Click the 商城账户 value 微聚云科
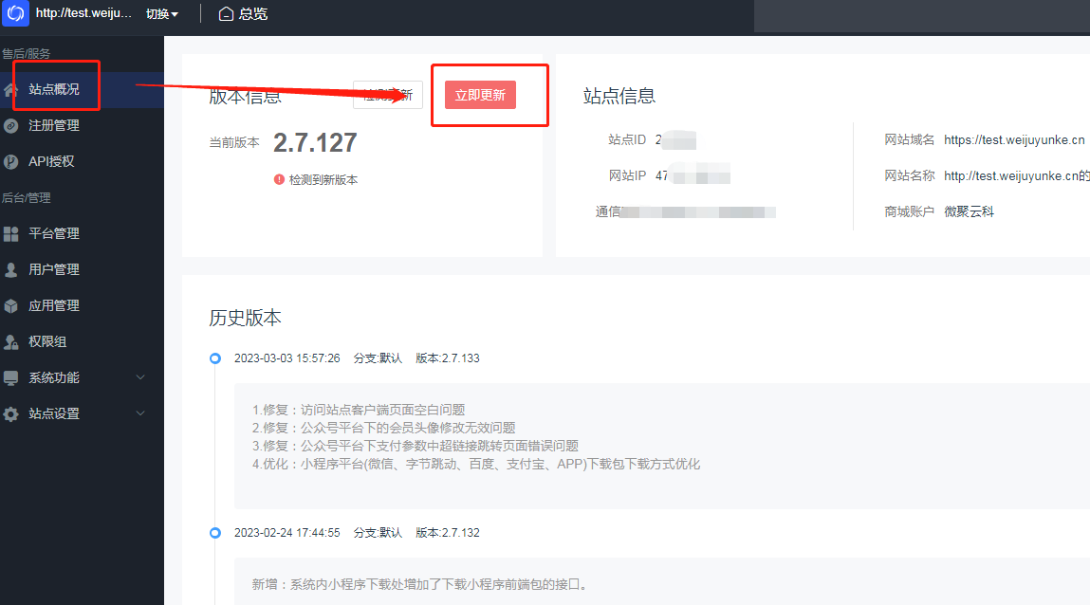 [969, 212]
